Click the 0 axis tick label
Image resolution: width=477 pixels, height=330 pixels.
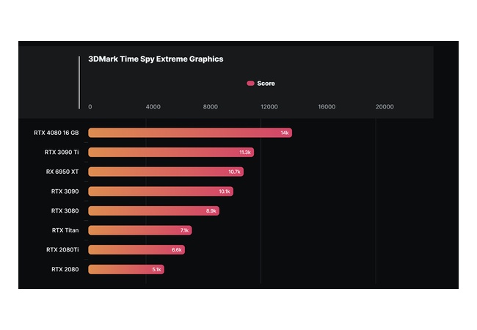pos(90,106)
